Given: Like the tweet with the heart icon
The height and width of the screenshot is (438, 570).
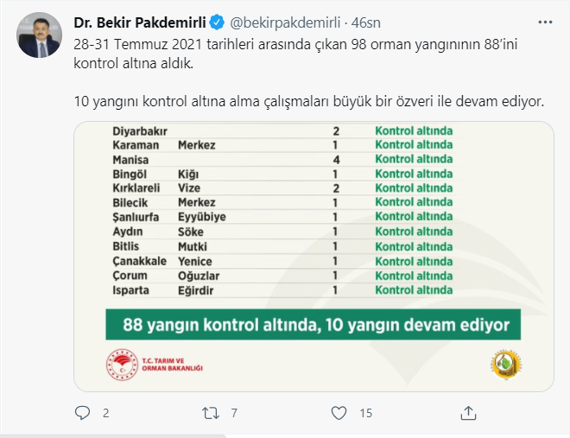Looking at the screenshot, I should point(339,413).
